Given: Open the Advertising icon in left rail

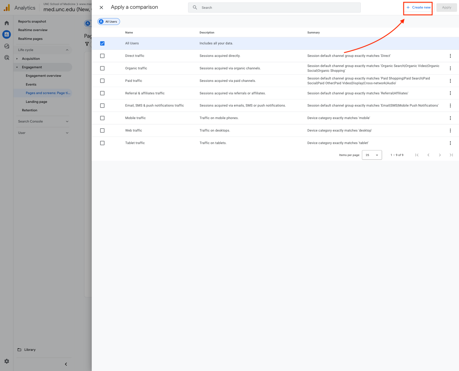Looking at the screenshot, I should [7, 57].
